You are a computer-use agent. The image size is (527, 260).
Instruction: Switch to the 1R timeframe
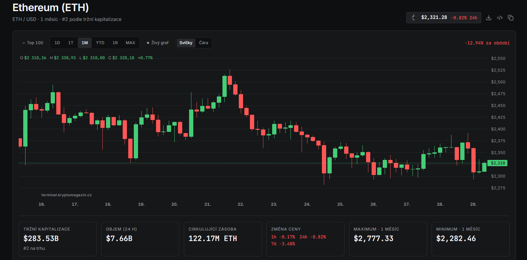(115, 43)
